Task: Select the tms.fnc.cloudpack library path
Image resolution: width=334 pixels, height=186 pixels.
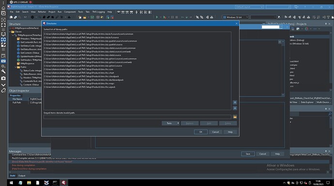Action: coord(81,76)
